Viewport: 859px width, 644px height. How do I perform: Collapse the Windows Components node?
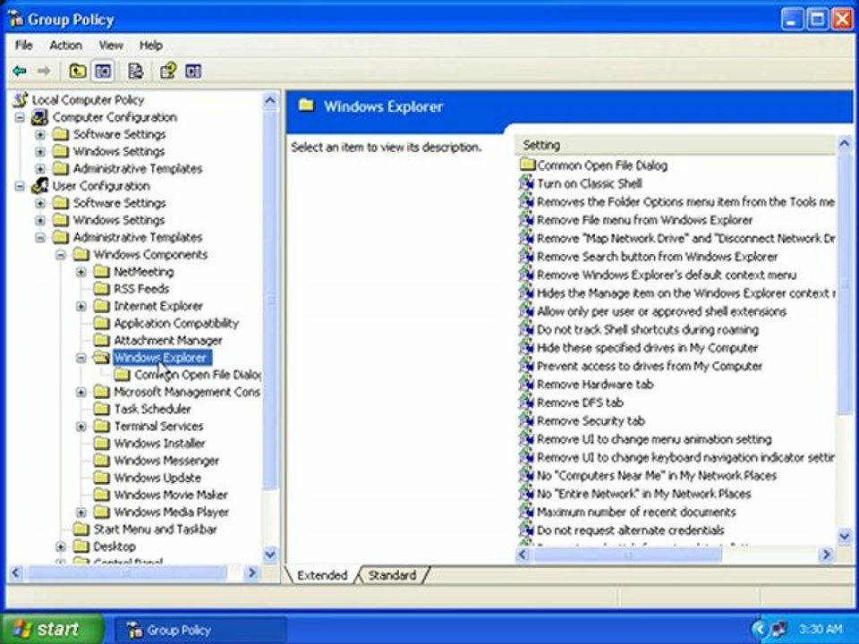[x=60, y=255]
